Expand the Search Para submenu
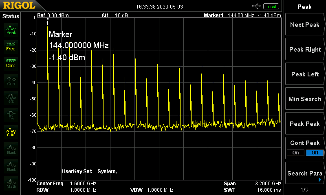326x195 pixels. pos(305,173)
